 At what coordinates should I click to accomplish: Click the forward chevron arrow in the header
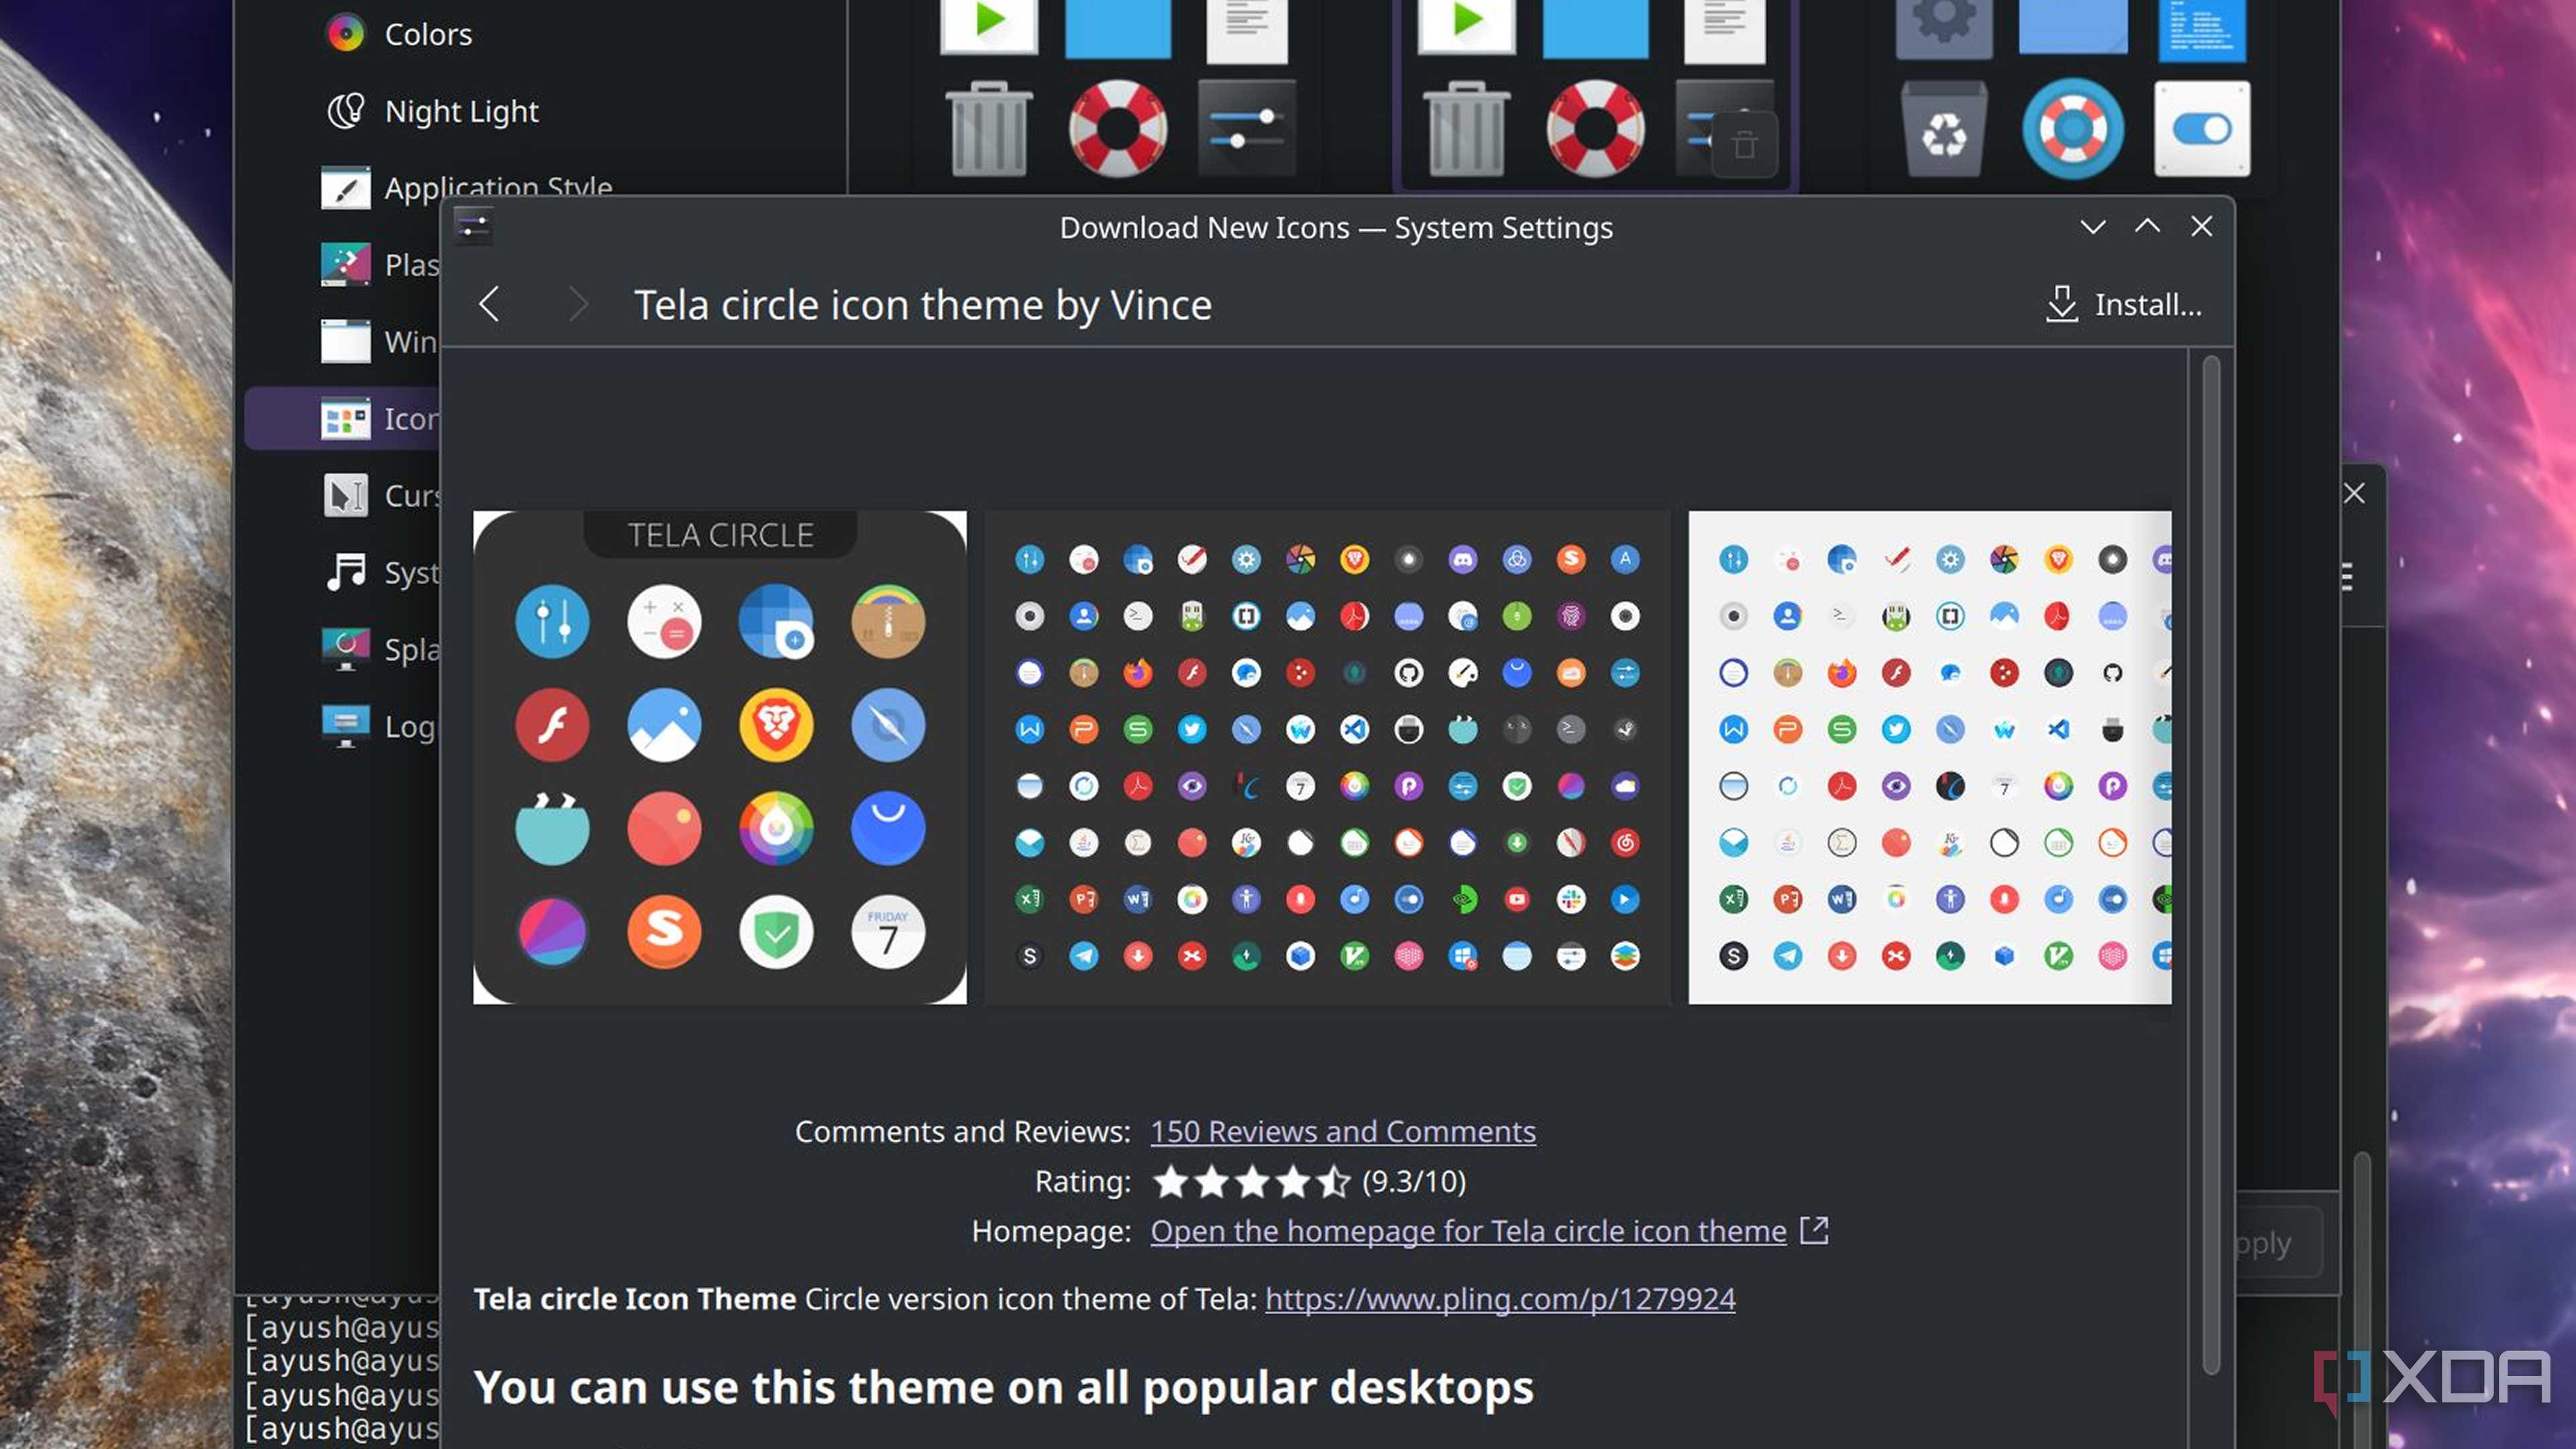577,304
